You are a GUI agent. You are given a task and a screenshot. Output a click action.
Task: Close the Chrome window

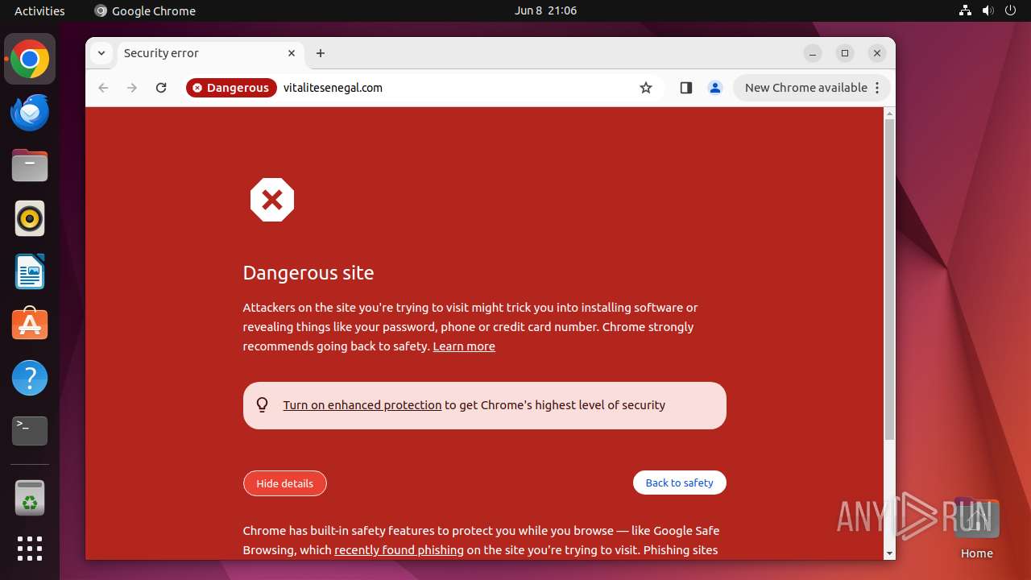coord(877,53)
